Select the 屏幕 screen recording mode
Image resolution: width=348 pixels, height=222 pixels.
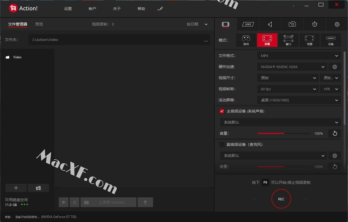click(x=267, y=40)
